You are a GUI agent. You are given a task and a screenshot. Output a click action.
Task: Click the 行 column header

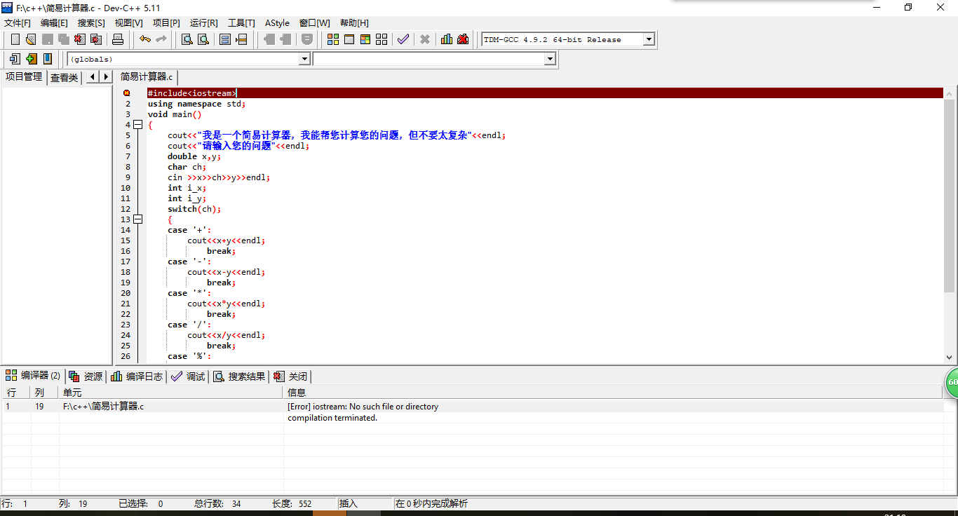(15, 393)
